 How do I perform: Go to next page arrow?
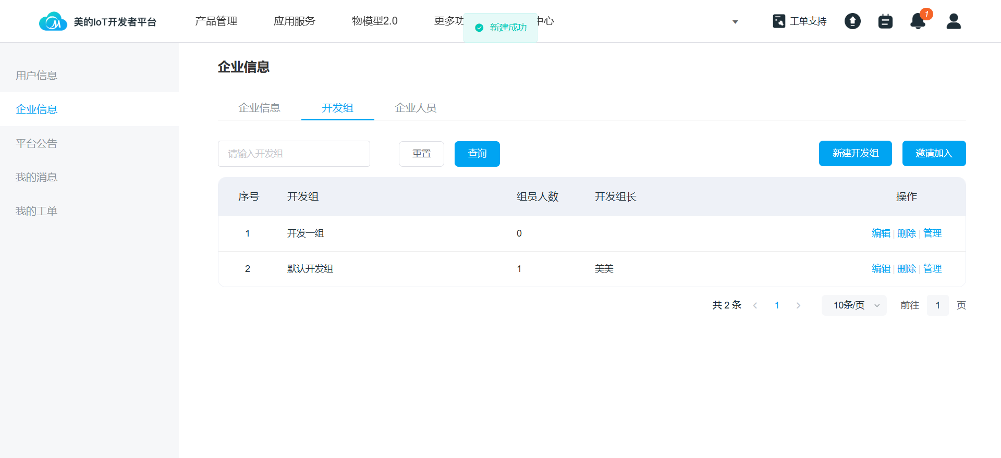(x=798, y=305)
